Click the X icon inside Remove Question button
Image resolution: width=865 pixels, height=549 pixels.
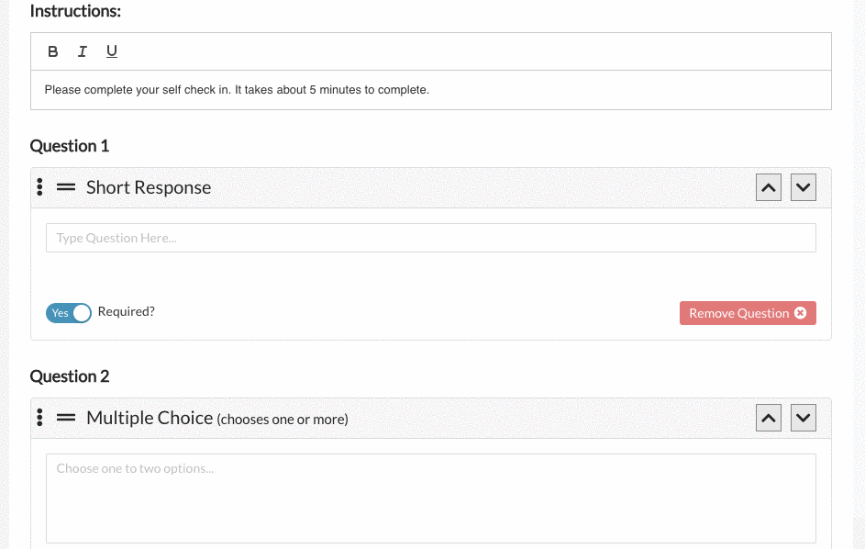point(802,313)
